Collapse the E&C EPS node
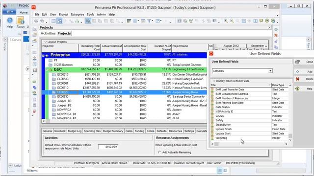 (47, 69)
